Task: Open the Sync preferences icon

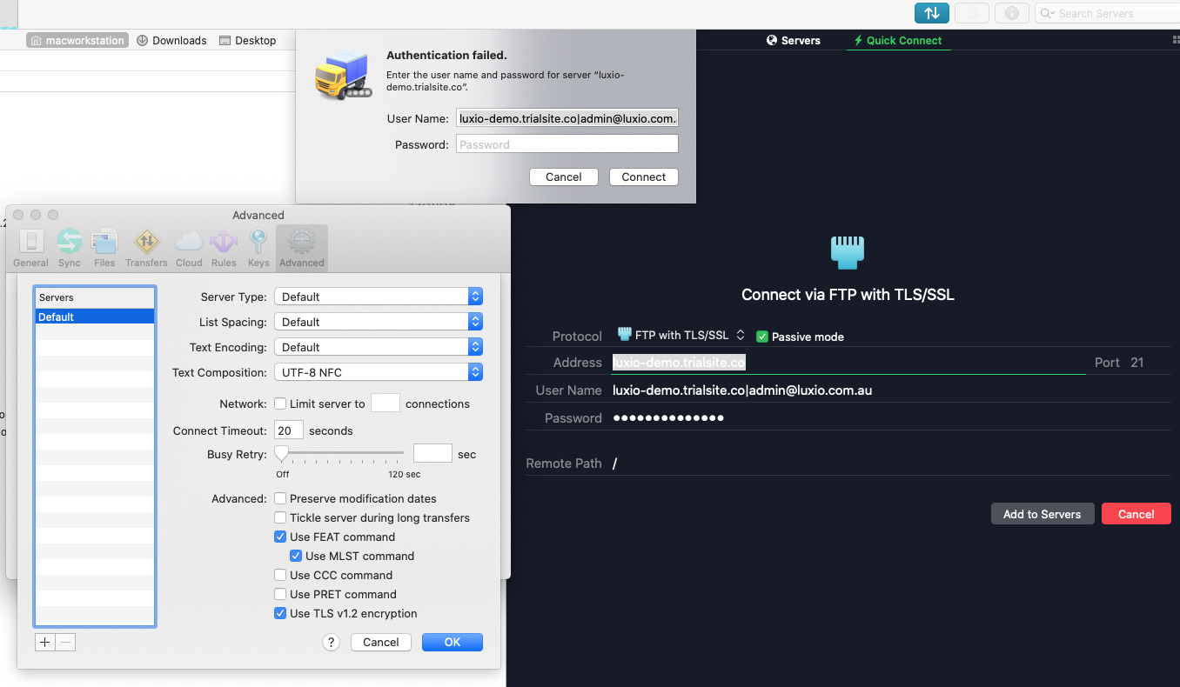Action: click(x=70, y=247)
